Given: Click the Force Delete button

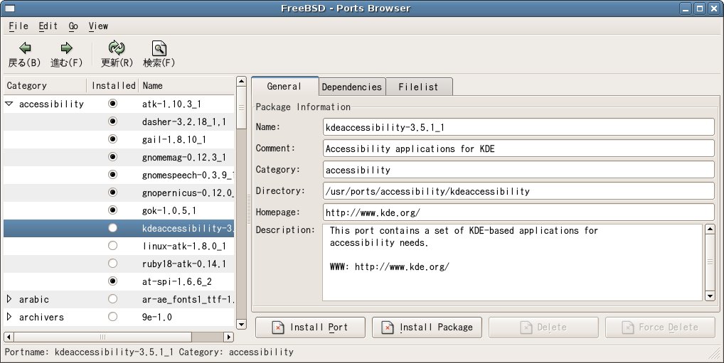Looking at the screenshot, I should 660,327.
